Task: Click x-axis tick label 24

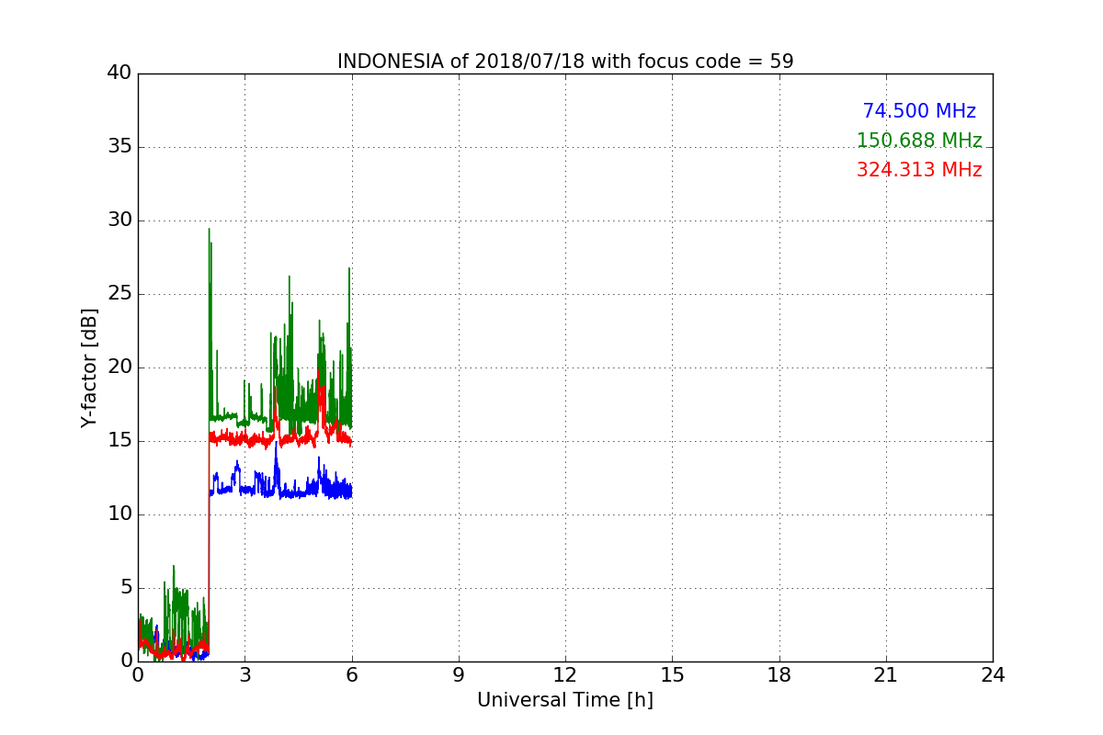Action: pyautogui.click(x=993, y=675)
